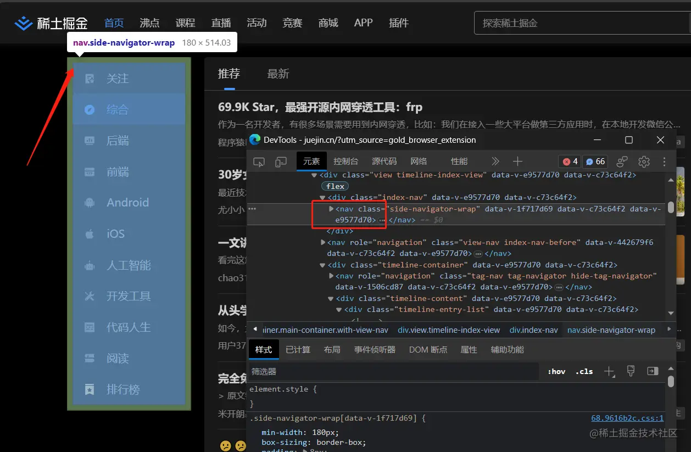Click the DOM tree vertical scrollbar thumb
Screen dimensions: 691x452
(671, 208)
